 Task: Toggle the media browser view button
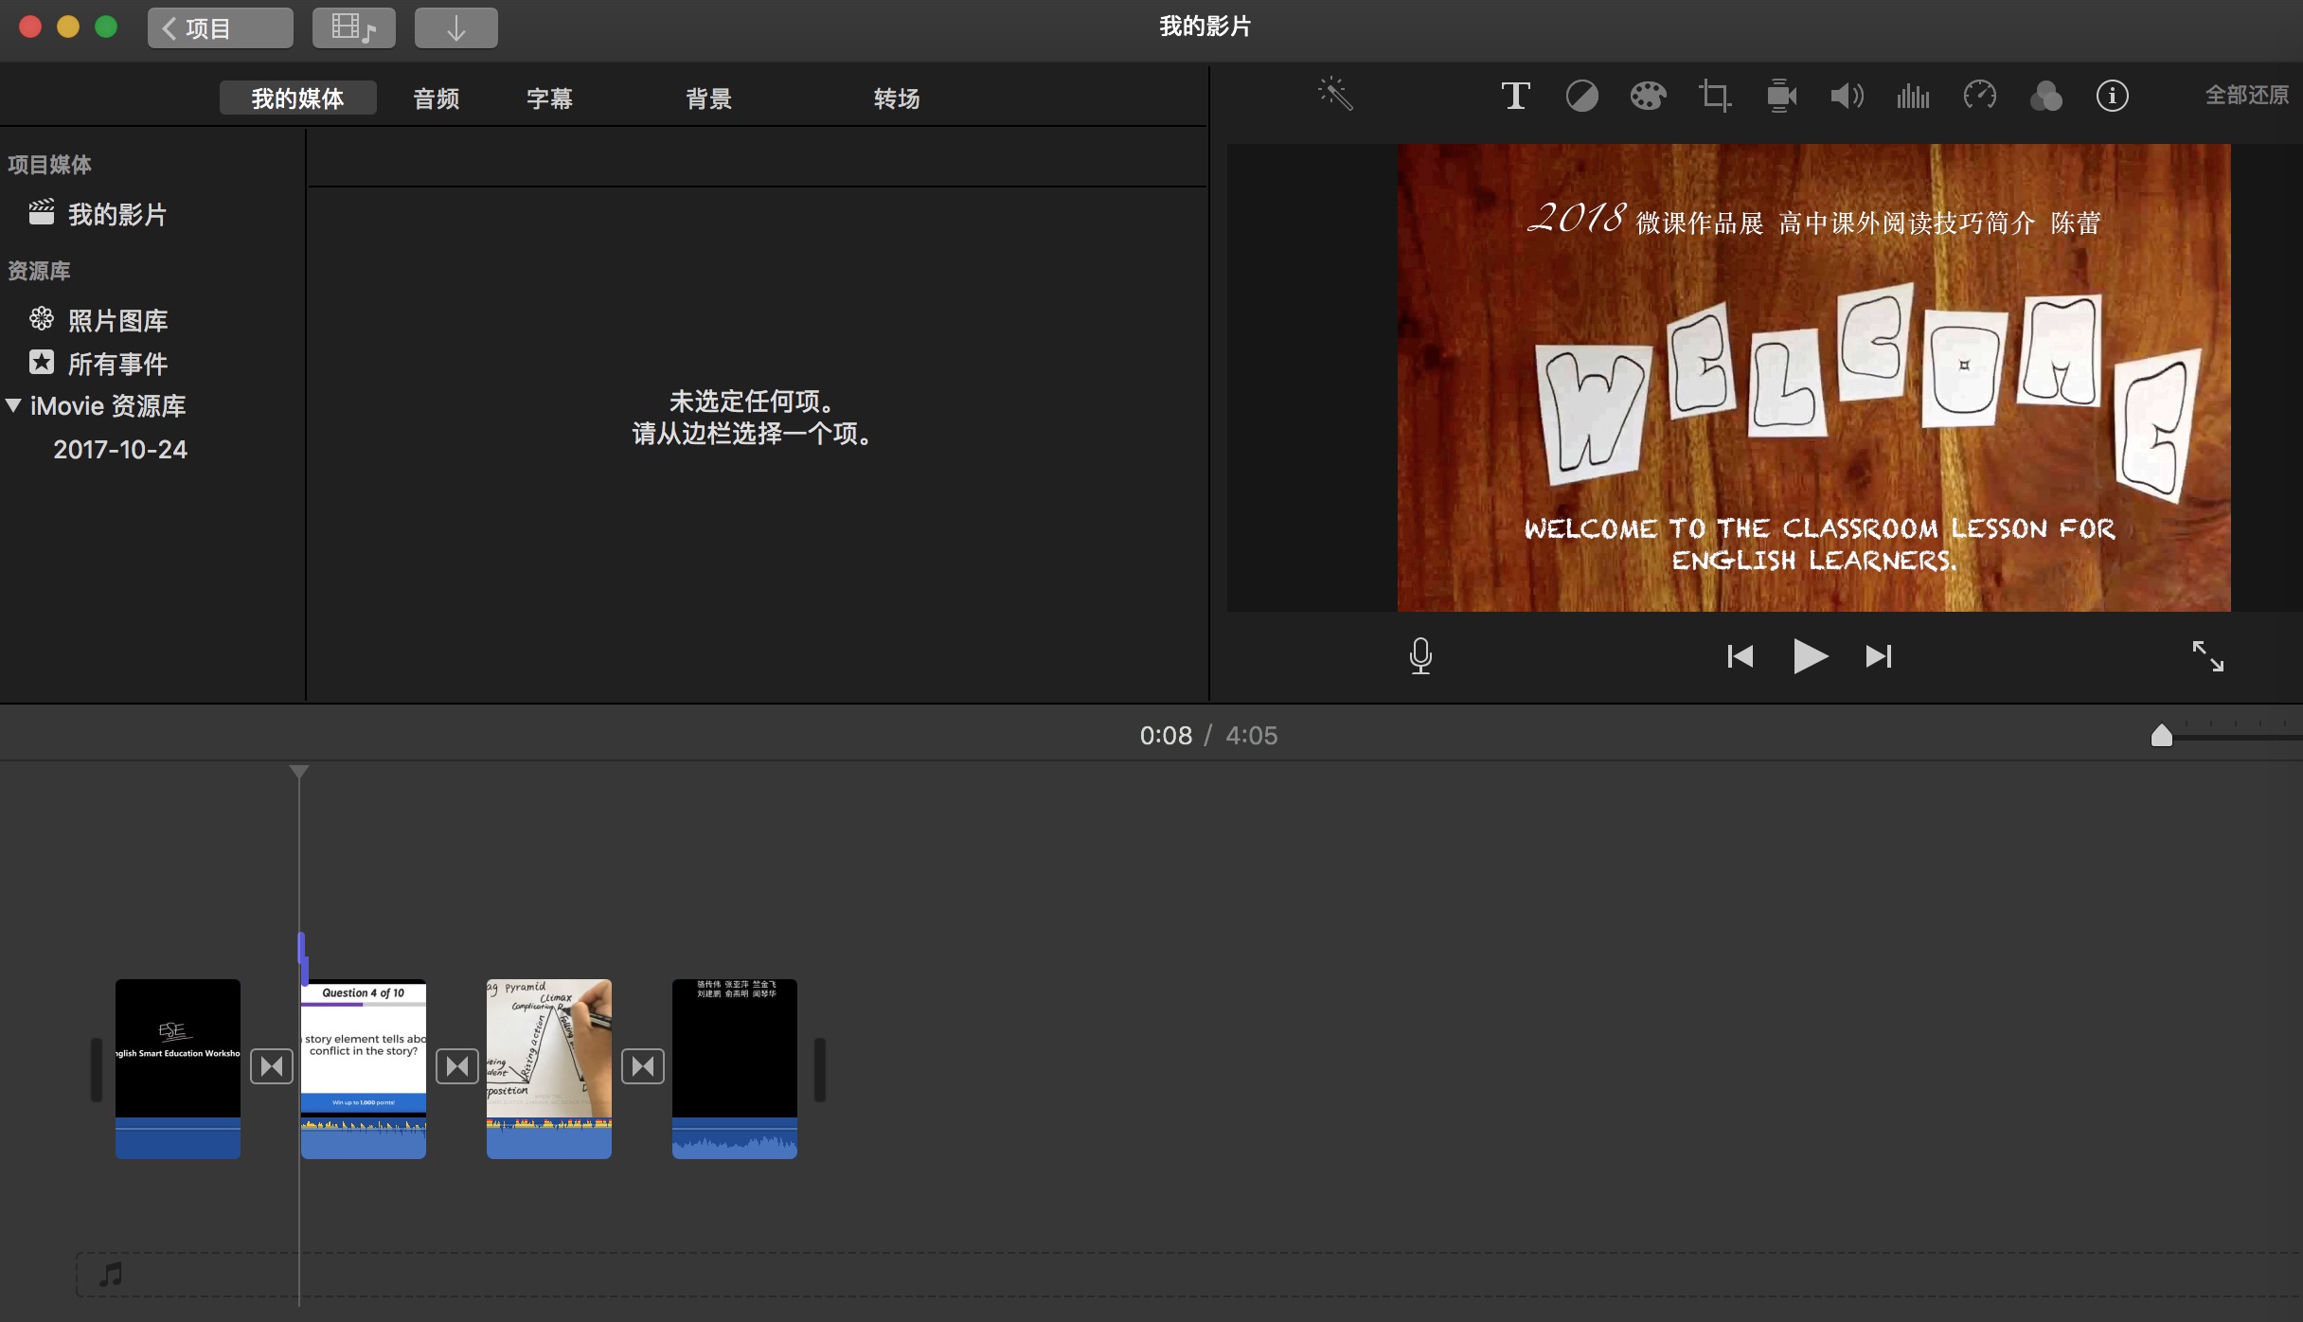(353, 27)
